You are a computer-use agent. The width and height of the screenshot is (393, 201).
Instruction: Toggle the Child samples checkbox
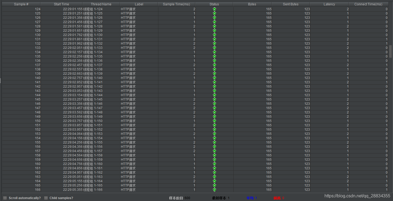point(46,198)
